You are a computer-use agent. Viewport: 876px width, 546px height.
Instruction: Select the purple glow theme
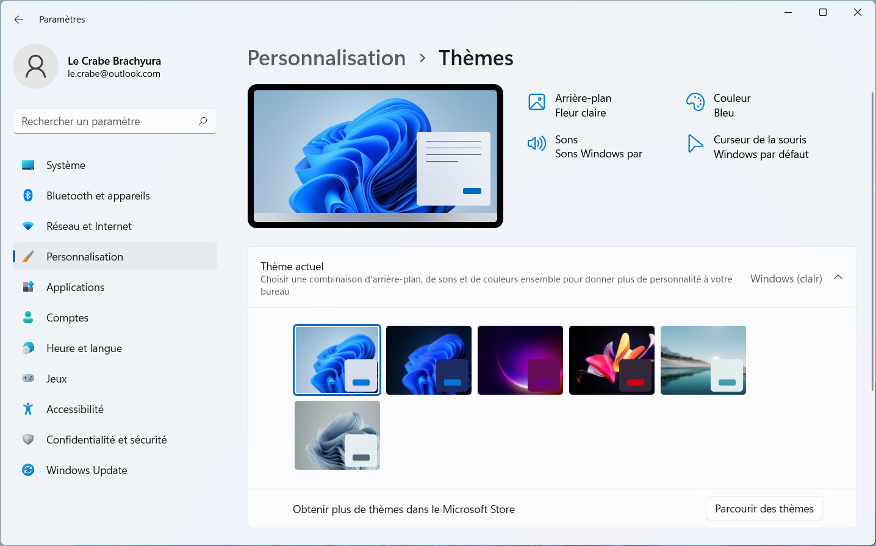click(520, 360)
